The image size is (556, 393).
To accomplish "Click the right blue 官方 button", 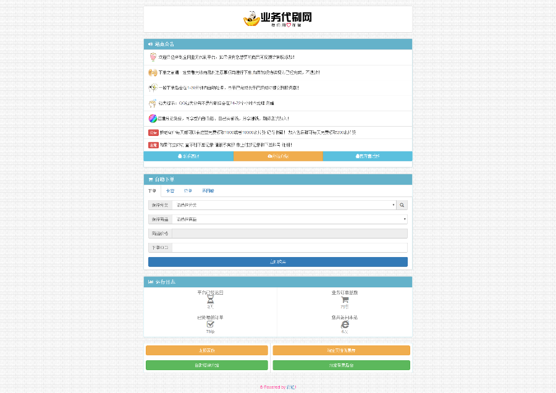I will coord(368,156).
